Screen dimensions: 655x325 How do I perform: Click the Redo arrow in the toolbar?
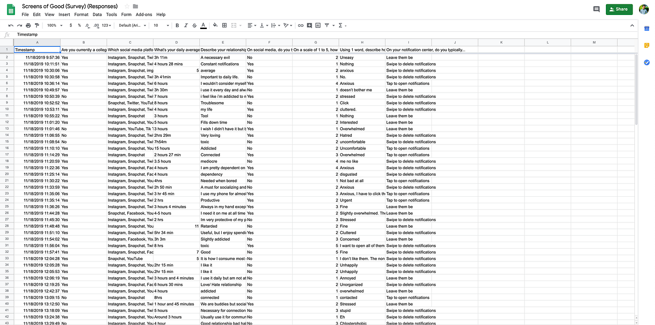pos(19,25)
